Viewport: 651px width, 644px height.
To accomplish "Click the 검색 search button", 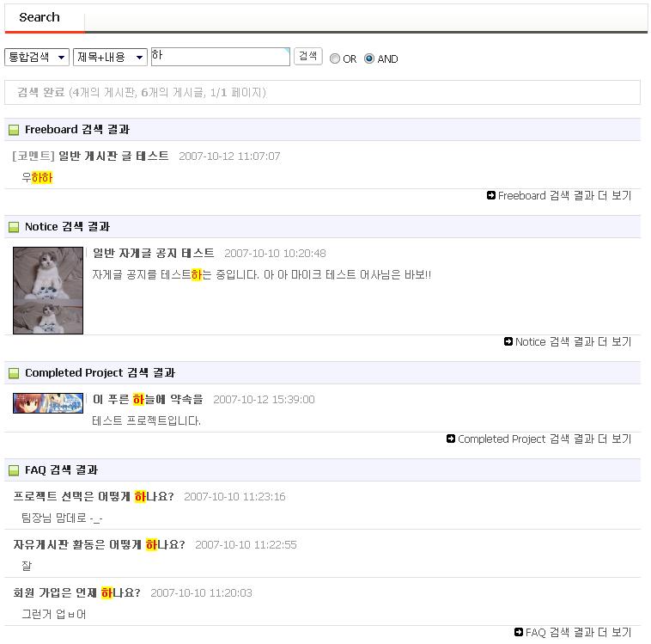I will (x=308, y=56).
